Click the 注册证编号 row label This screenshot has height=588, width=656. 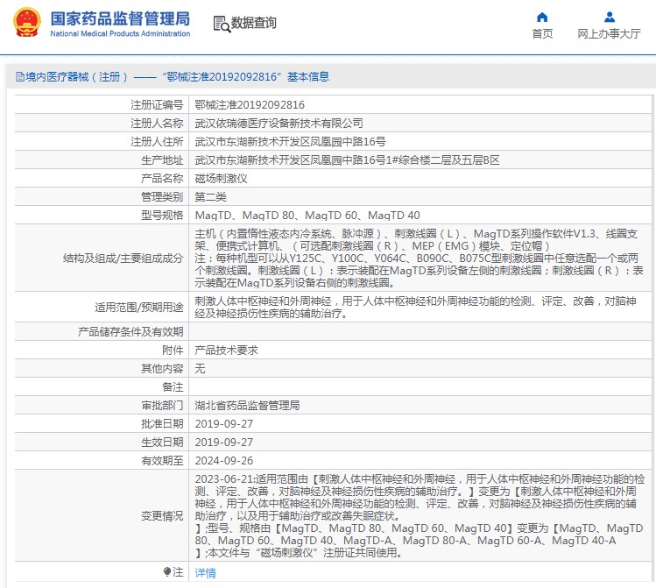point(157,104)
